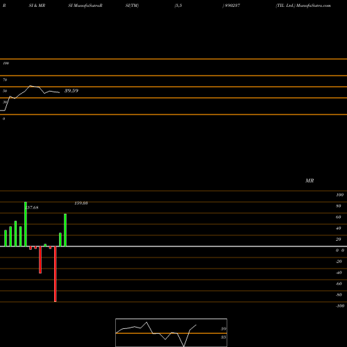The height and width of the screenshot is (347, 347).
Task: Click the RSI axis label 100
Action: [6, 63]
